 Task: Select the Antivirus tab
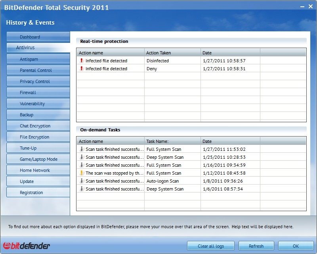[38, 48]
